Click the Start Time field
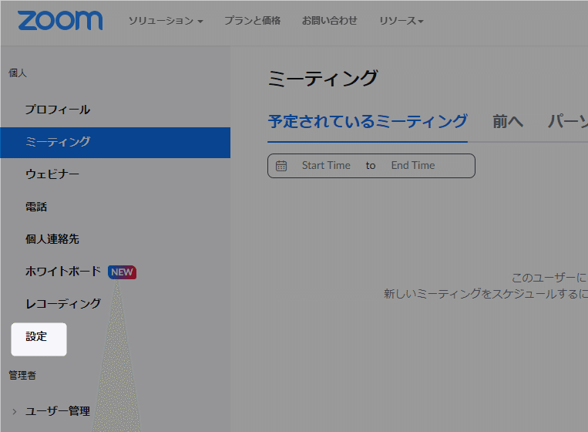This screenshot has height=432, width=588. pyautogui.click(x=326, y=166)
